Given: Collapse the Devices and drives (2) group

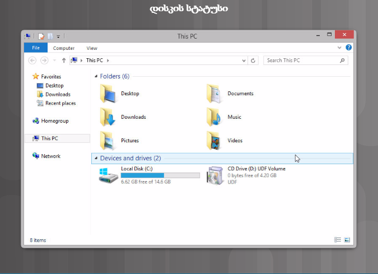Looking at the screenshot, I should coord(96,159).
